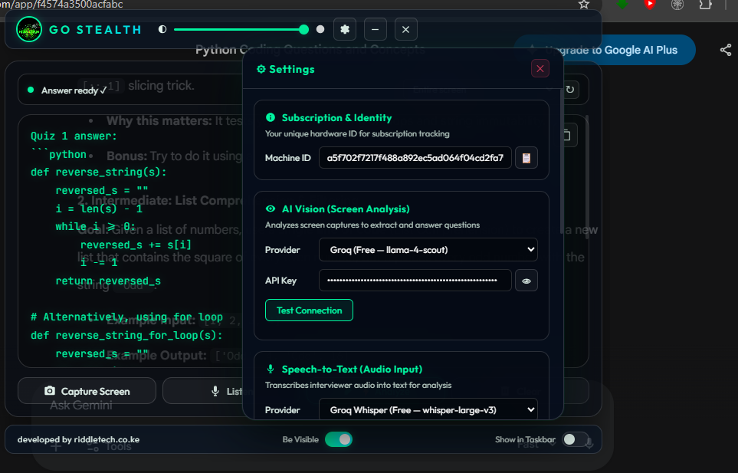Viewport: 738px width, 473px height.
Task: Click the browser address bar URL
Action: 61,5
